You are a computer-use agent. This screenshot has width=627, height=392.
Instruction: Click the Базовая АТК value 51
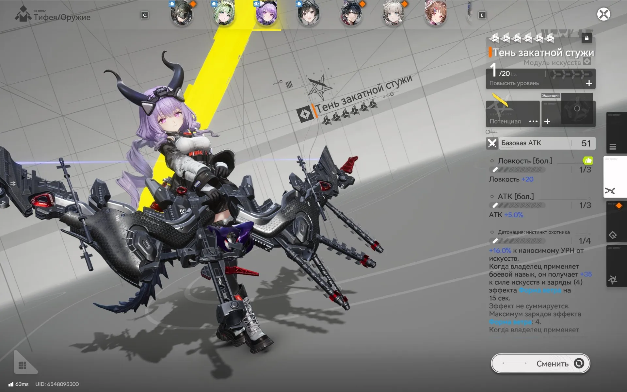586,143
